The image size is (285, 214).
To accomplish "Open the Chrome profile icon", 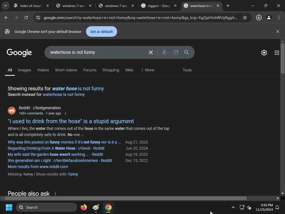I will pyautogui.click(x=269, y=18).
